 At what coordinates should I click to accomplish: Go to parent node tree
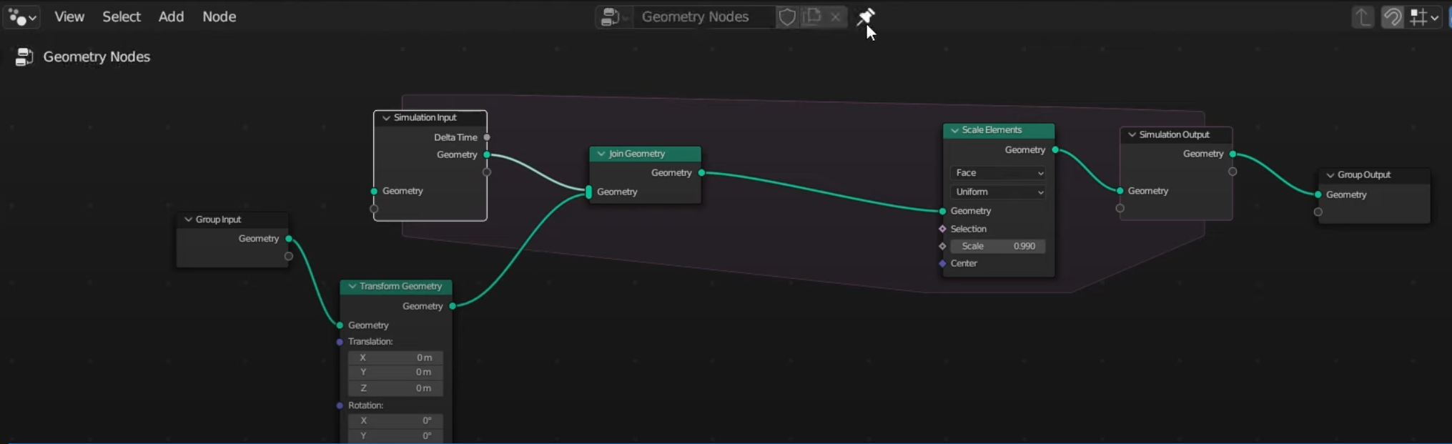tap(1363, 17)
